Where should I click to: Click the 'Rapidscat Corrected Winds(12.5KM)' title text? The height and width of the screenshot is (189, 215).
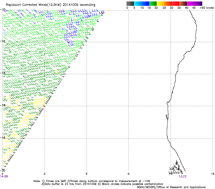point(33,5)
